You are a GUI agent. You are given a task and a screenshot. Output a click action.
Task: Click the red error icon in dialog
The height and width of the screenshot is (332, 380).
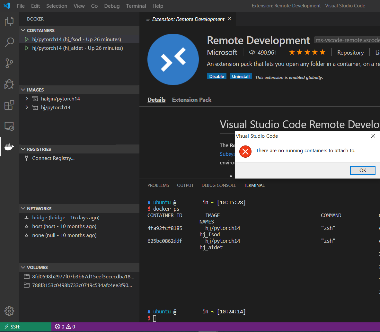point(245,152)
